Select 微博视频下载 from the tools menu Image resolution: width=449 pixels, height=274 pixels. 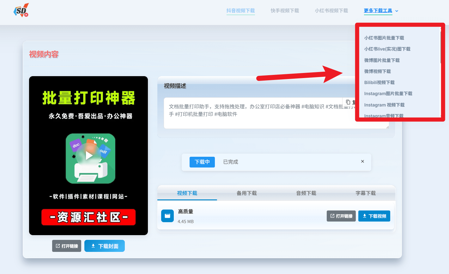pos(378,71)
